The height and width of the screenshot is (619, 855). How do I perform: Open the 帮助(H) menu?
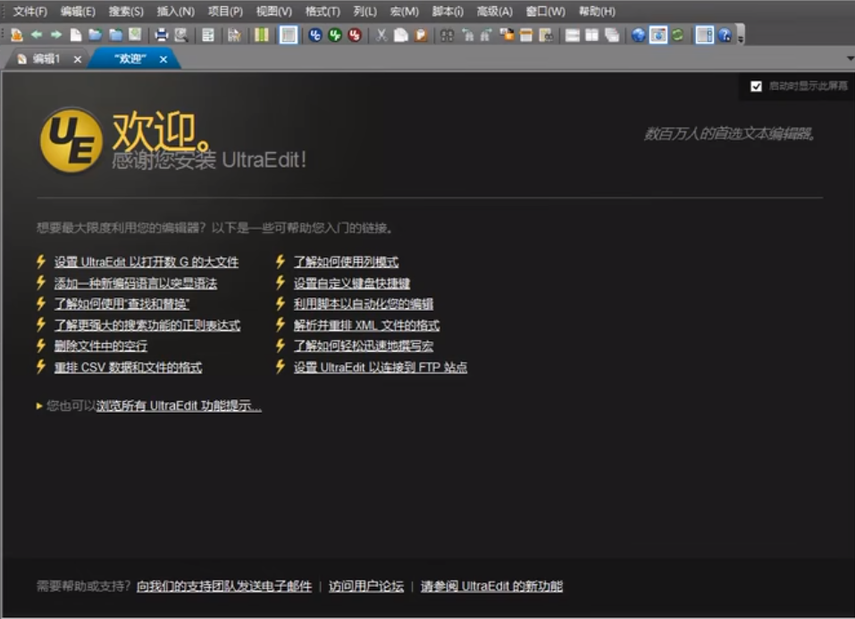[x=597, y=11]
